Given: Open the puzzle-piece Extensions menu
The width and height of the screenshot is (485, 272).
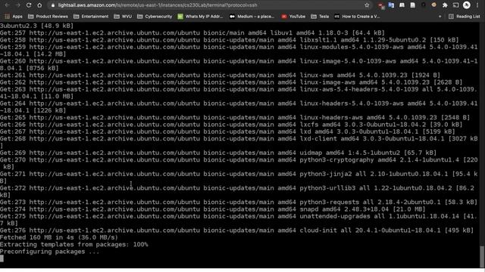Looking at the screenshot, I should point(445,5).
